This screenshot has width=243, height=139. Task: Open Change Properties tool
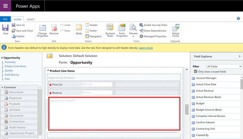43,31
